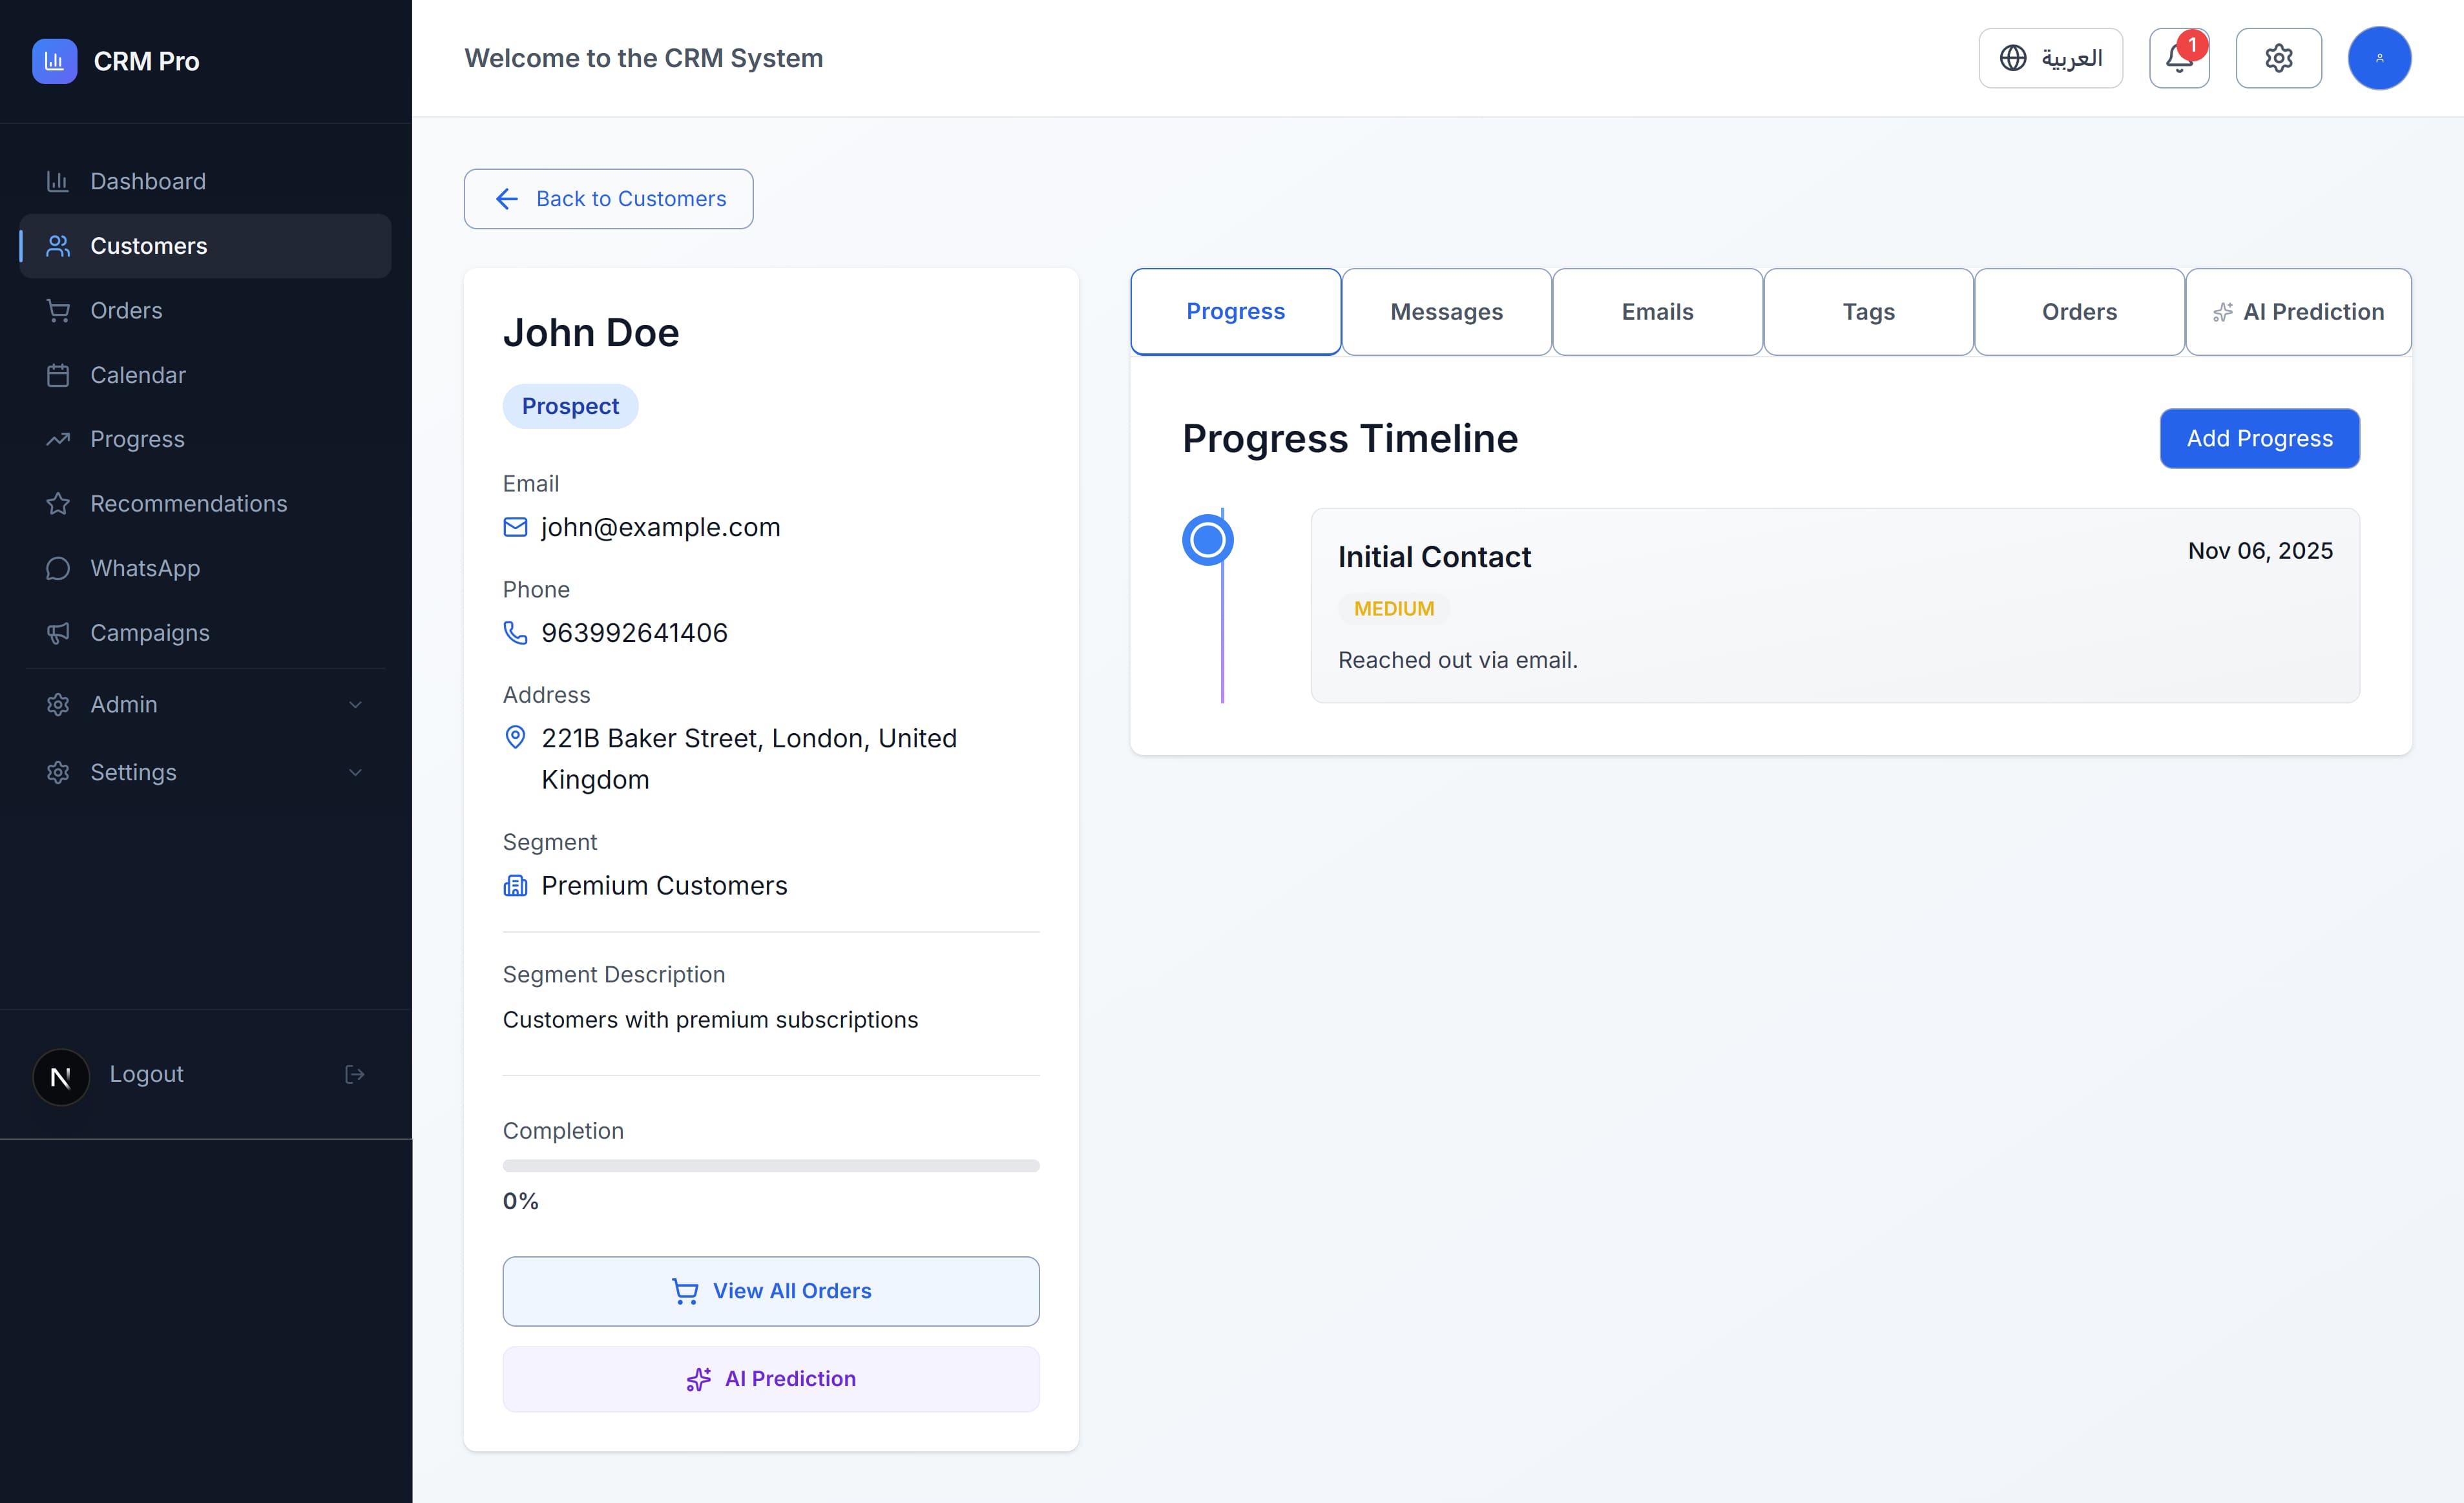The image size is (2464, 1503).
Task: Open the Progress sidebar item
Action: [205, 439]
